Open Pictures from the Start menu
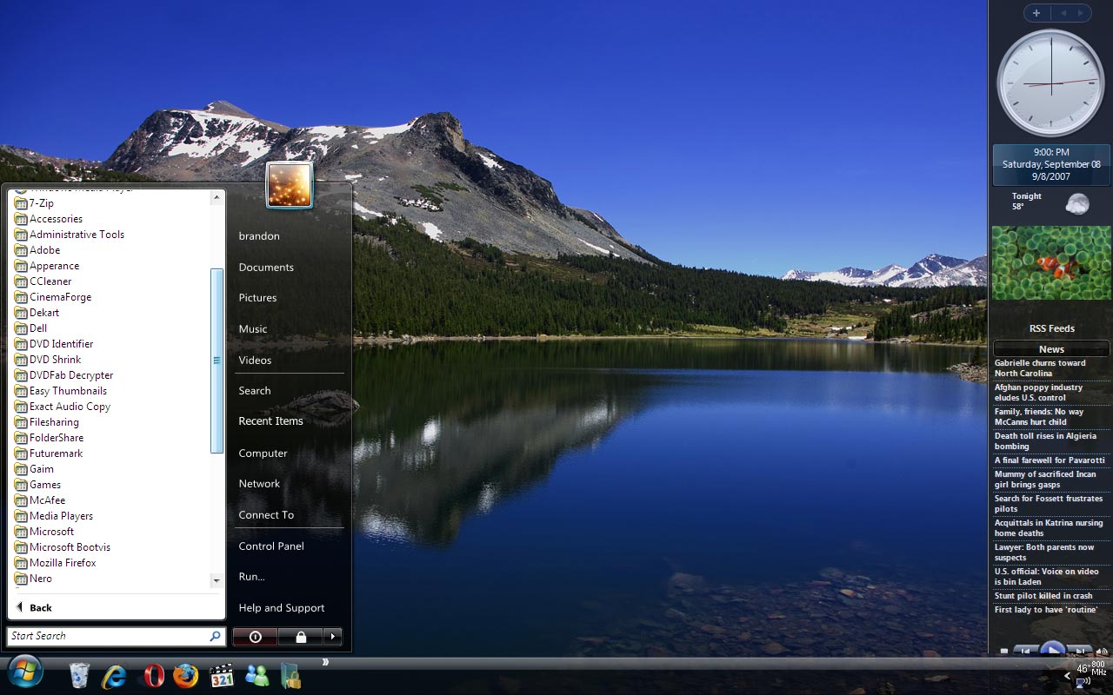1113x695 pixels. (257, 298)
